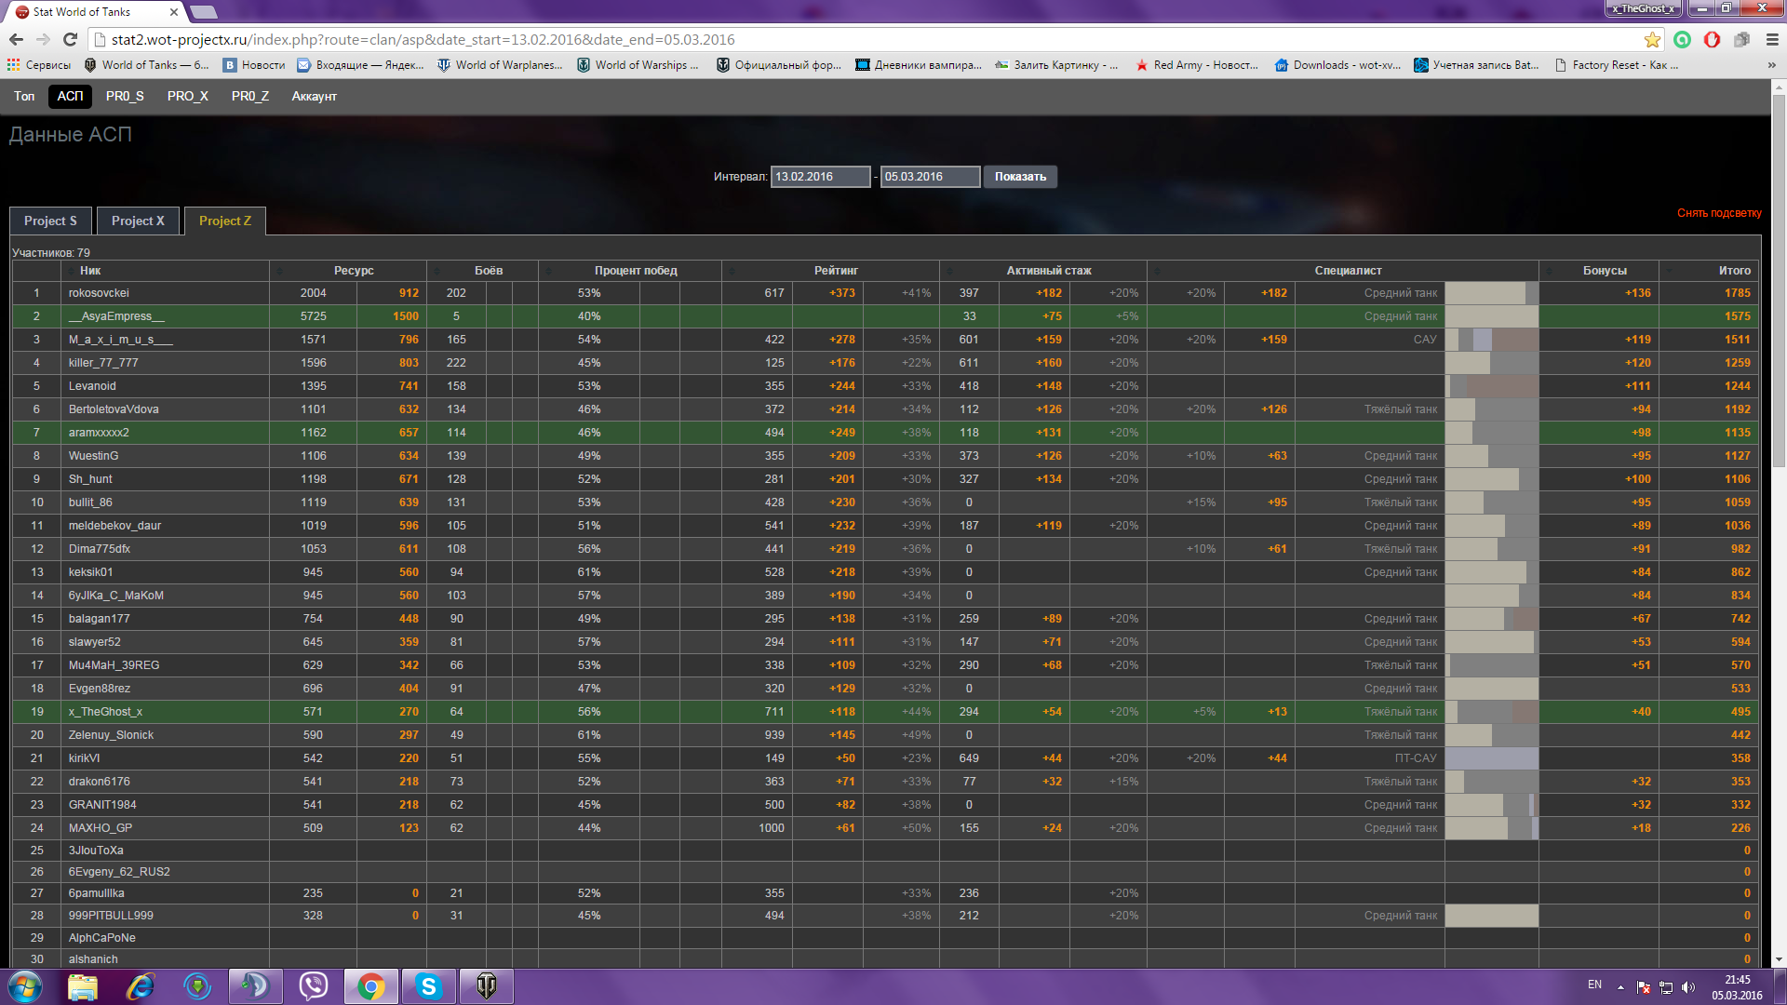Image resolution: width=1787 pixels, height=1005 pixels.
Task: Click the Снять подсветку link
Action: point(1718,213)
